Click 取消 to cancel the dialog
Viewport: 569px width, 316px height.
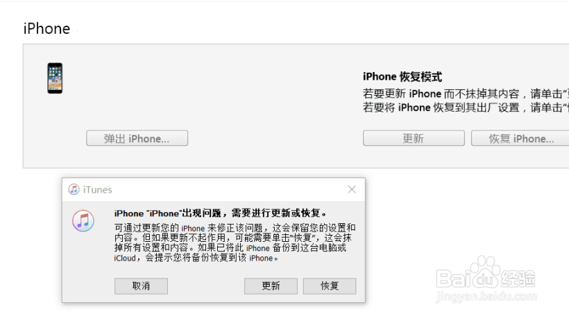pyautogui.click(x=141, y=286)
